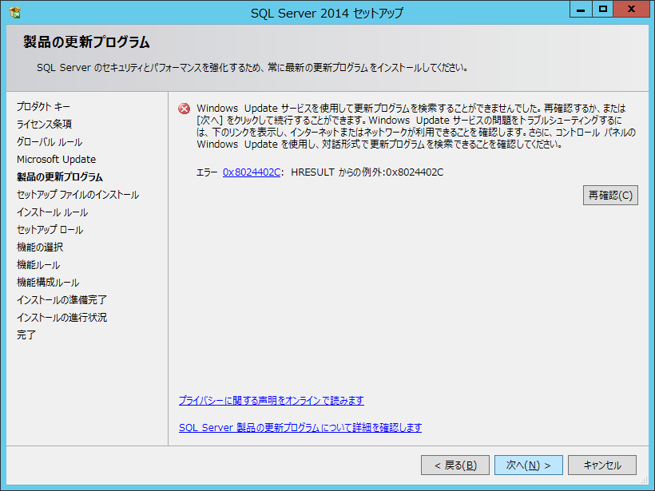Open error code 0x8024402C link
The height and width of the screenshot is (491, 655).
[x=252, y=172]
